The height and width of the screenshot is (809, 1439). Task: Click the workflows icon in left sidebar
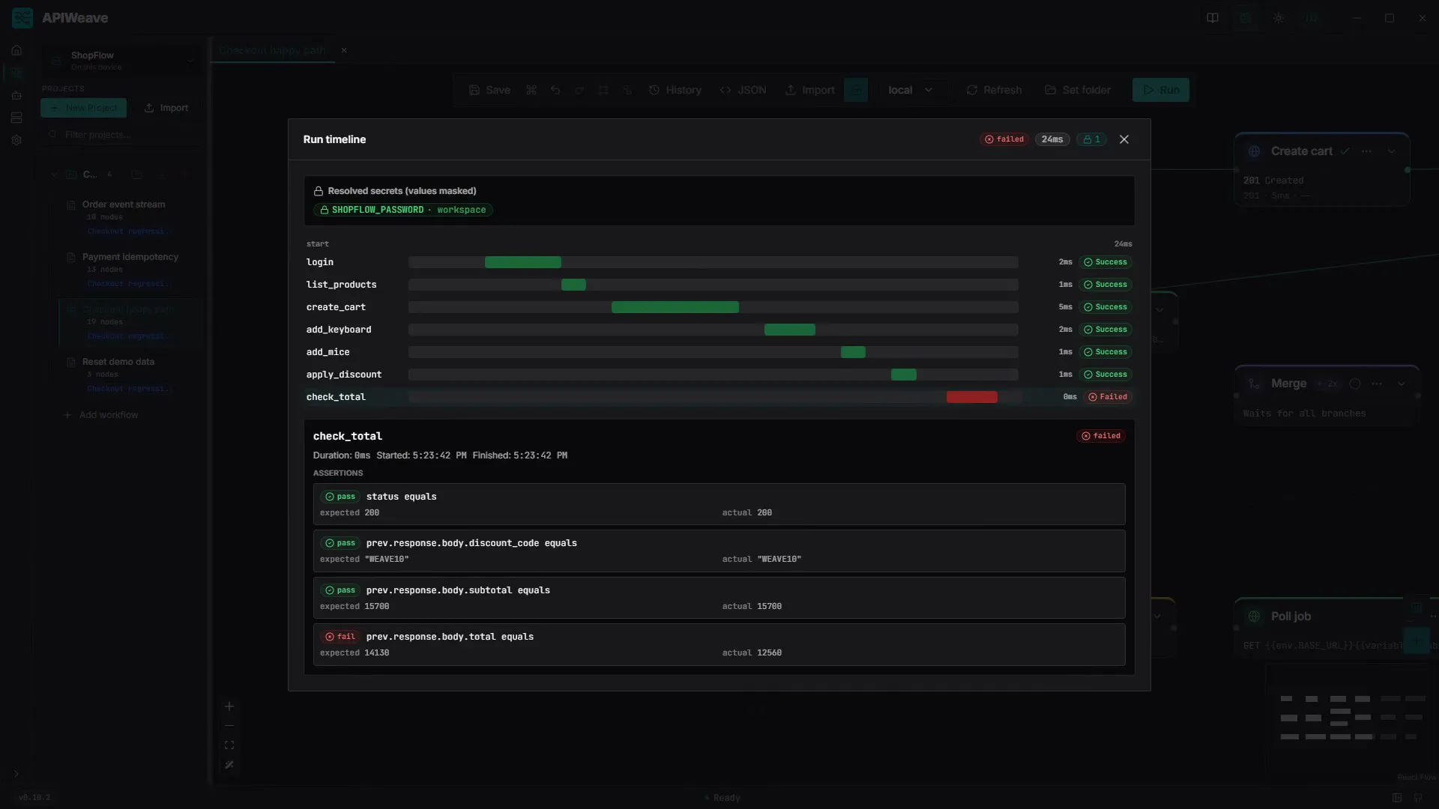[x=16, y=73]
